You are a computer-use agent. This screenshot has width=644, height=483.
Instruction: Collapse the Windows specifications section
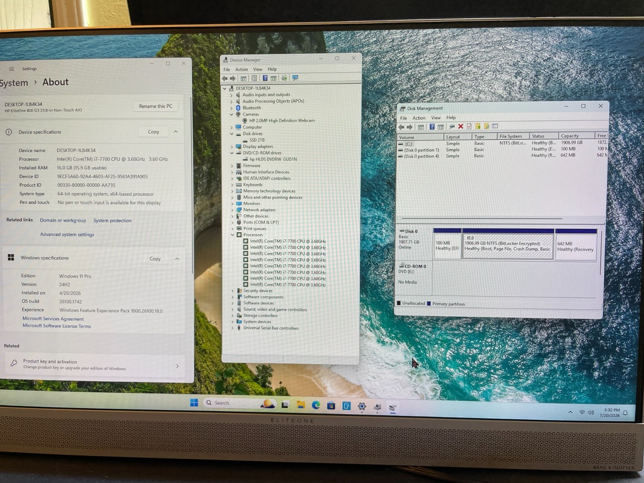pyautogui.click(x=177, y=259)
